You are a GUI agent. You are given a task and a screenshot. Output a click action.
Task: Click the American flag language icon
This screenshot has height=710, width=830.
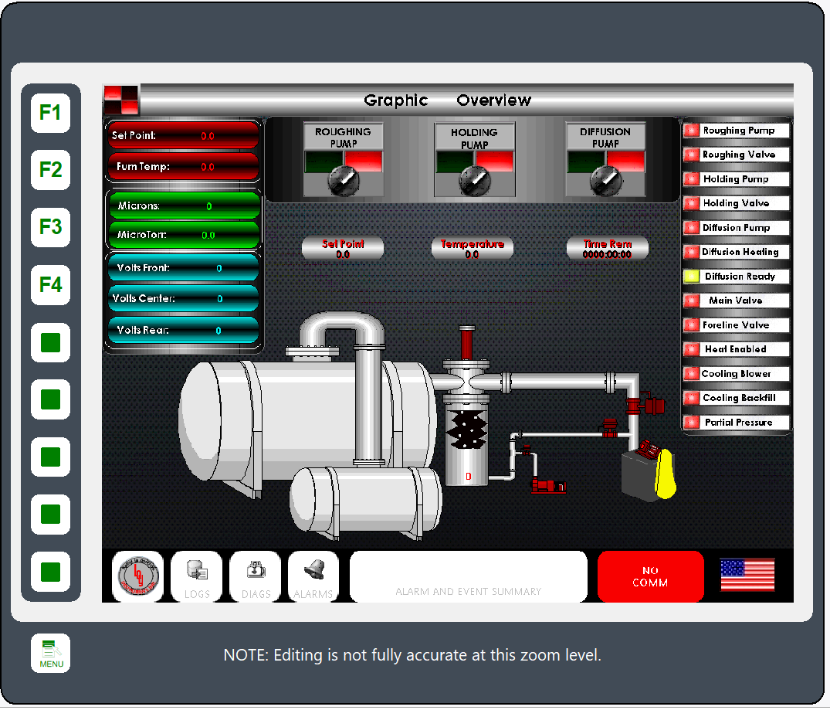747,575
